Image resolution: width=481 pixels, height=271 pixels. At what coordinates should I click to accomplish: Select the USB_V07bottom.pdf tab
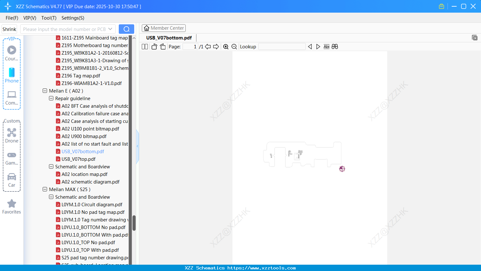[x=169, y=38]
